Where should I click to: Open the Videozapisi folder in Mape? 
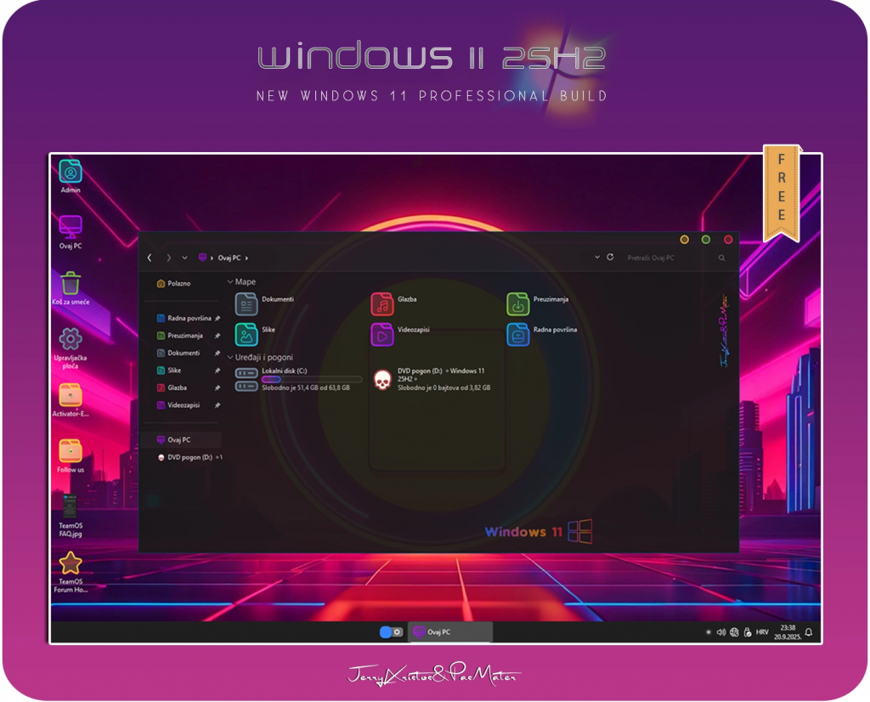pos(382,334)
